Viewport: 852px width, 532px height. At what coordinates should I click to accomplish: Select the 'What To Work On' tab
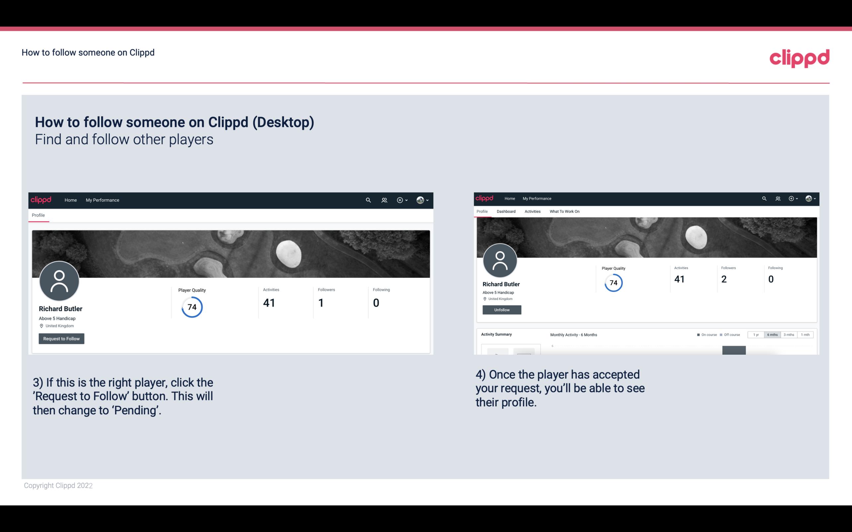point(564,211)
